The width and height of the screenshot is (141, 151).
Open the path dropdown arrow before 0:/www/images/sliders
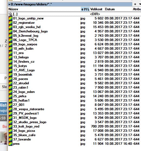click(x=9, y=4)
